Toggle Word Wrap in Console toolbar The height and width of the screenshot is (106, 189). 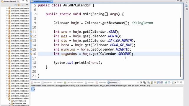point(155,82)
